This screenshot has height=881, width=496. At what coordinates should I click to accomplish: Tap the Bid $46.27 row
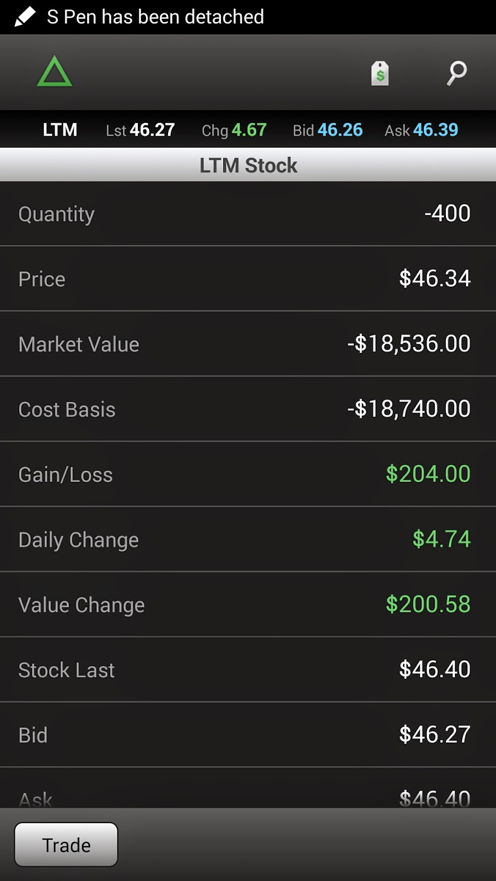tap(248, 735)
